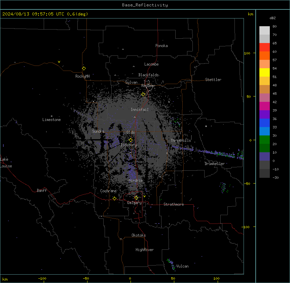This screenshot has height=283, width=290.
Task: Select the white asterisk above Limestone
Action: (51, 116)
